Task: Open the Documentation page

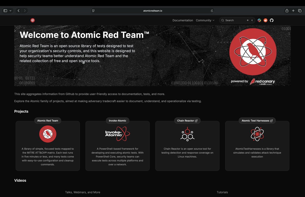Action: click(183, 20)
